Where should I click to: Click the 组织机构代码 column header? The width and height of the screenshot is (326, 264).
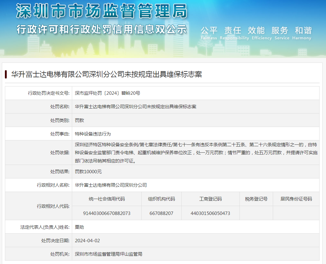click(x=161, y=199)
